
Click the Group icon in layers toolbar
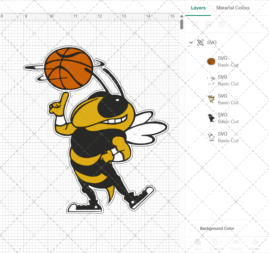tap(195, 24)
